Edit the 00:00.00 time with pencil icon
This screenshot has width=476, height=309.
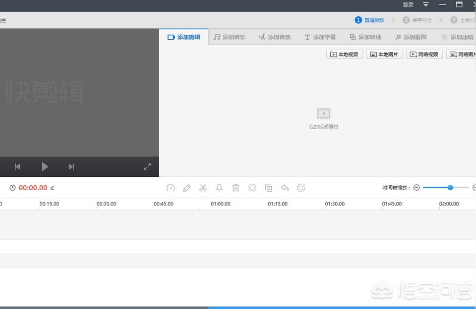(x=52, y=188)
